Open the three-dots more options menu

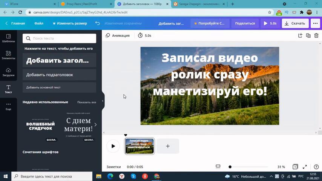[315, 23]
